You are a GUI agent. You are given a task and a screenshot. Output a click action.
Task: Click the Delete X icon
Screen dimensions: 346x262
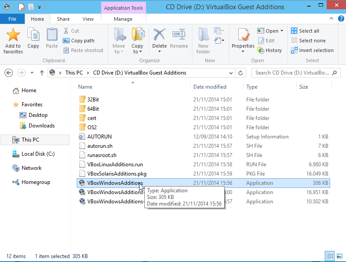[x=159, y=34]
